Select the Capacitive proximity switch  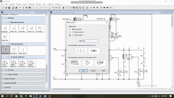pos(5,63)
